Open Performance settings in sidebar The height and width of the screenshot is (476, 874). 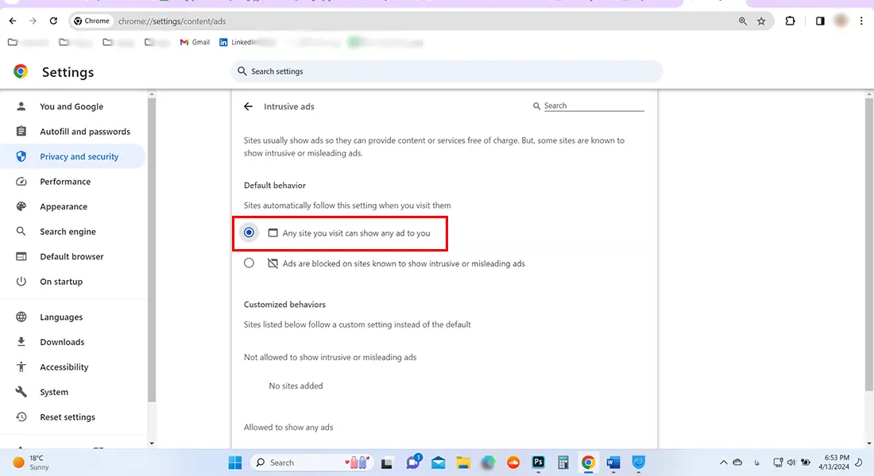pyautogui.click(x=65, y=182)
